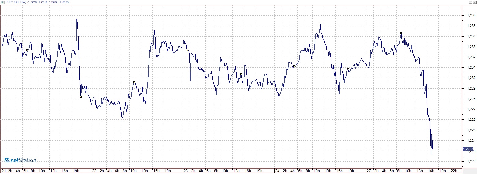Click the 22h label at time axis end
Viewport: 477px width, 174px height.
[x=454, y=171]
